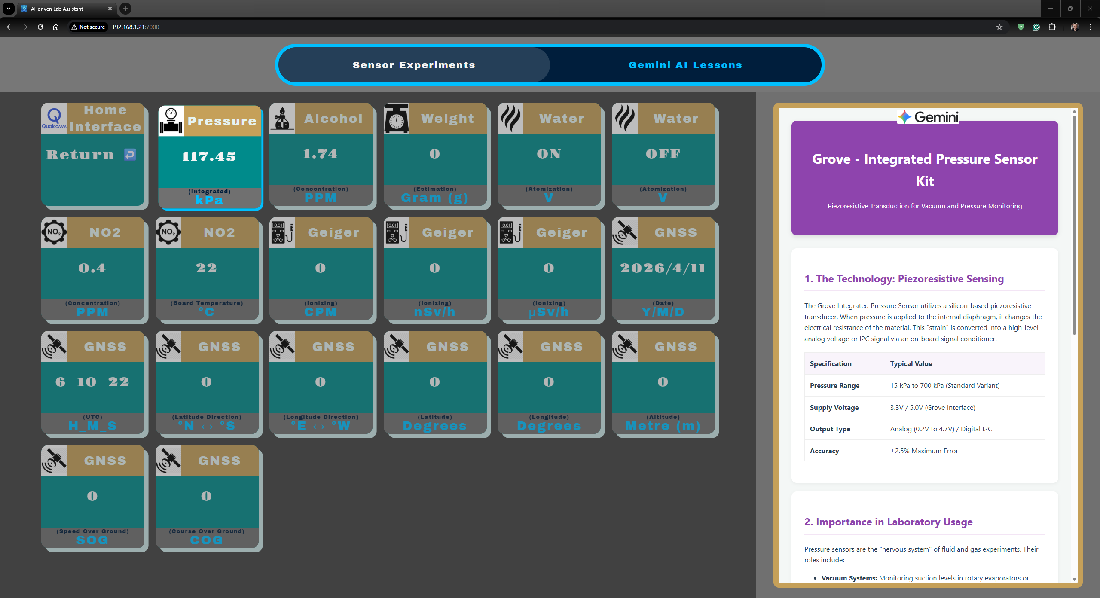Click satellite icon on GNSS Longitude Direction card

pyautogui.click(x=282, y=346)
